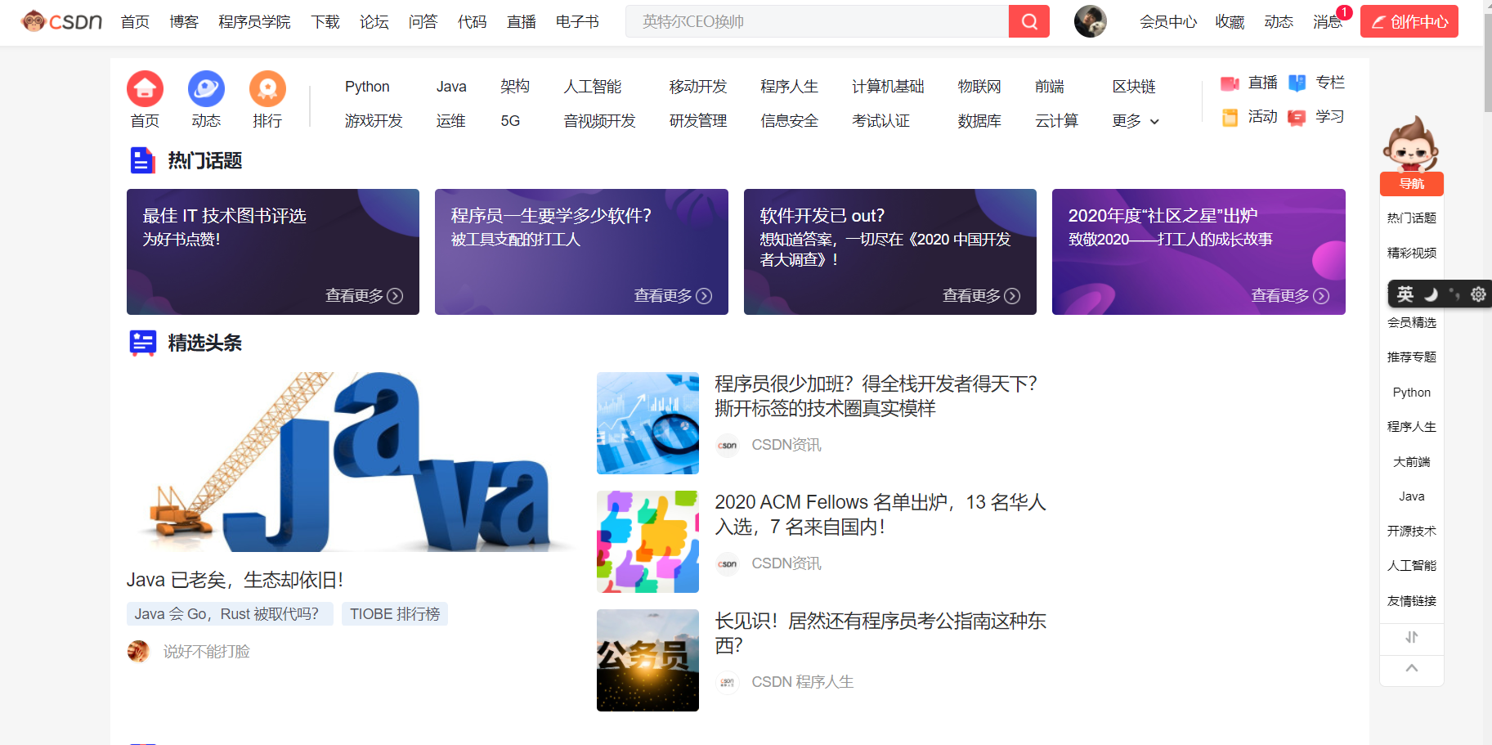1492x745 pixels.
Task: Open 会员中心 link in header
Action: click(1168, 21)
